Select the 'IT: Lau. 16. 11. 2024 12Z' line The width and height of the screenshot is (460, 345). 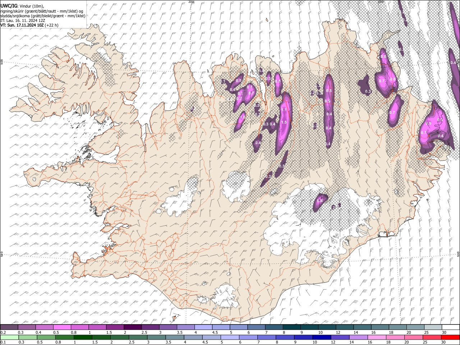click(x=23, y=20)
